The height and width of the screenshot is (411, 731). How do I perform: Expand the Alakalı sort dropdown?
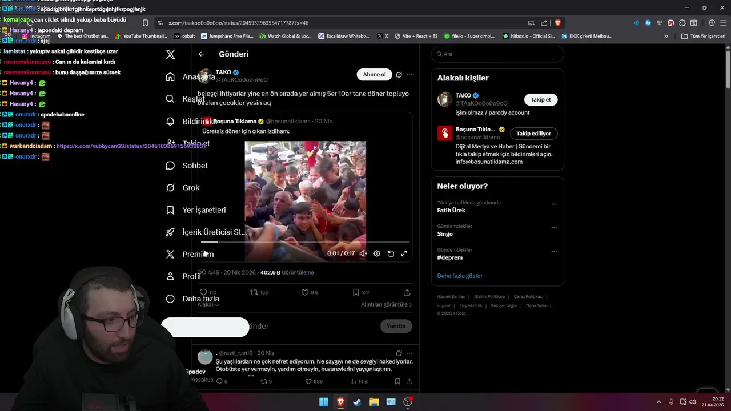point(208,305)
